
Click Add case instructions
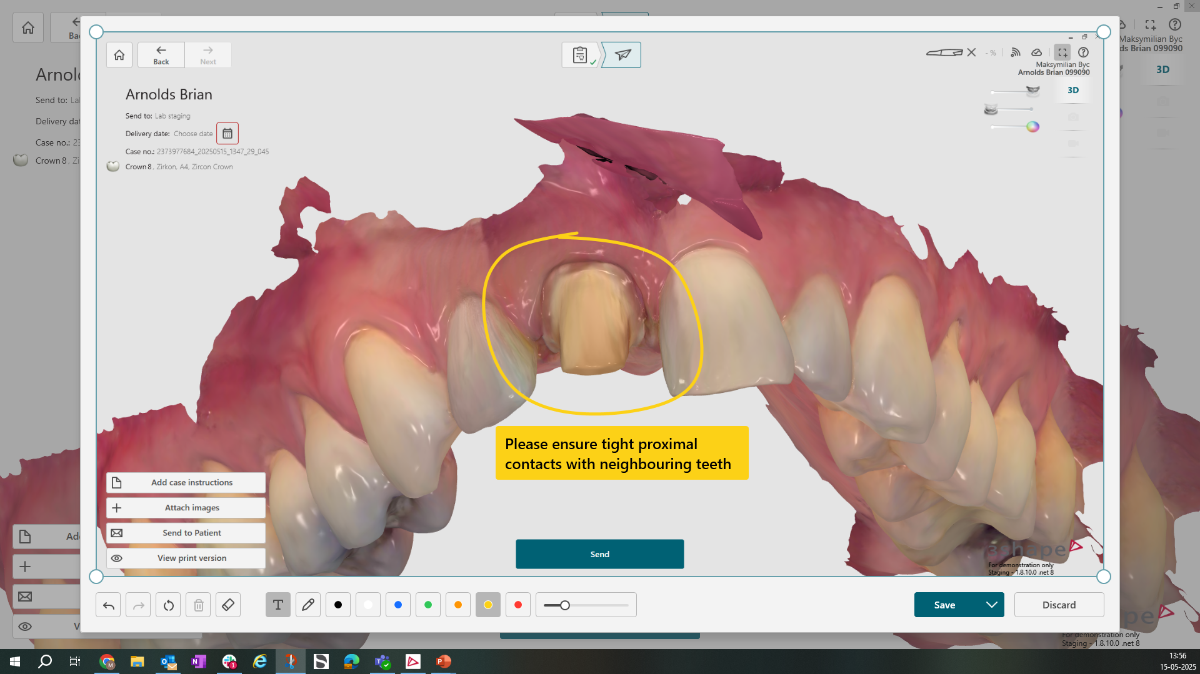click(186, 483)
